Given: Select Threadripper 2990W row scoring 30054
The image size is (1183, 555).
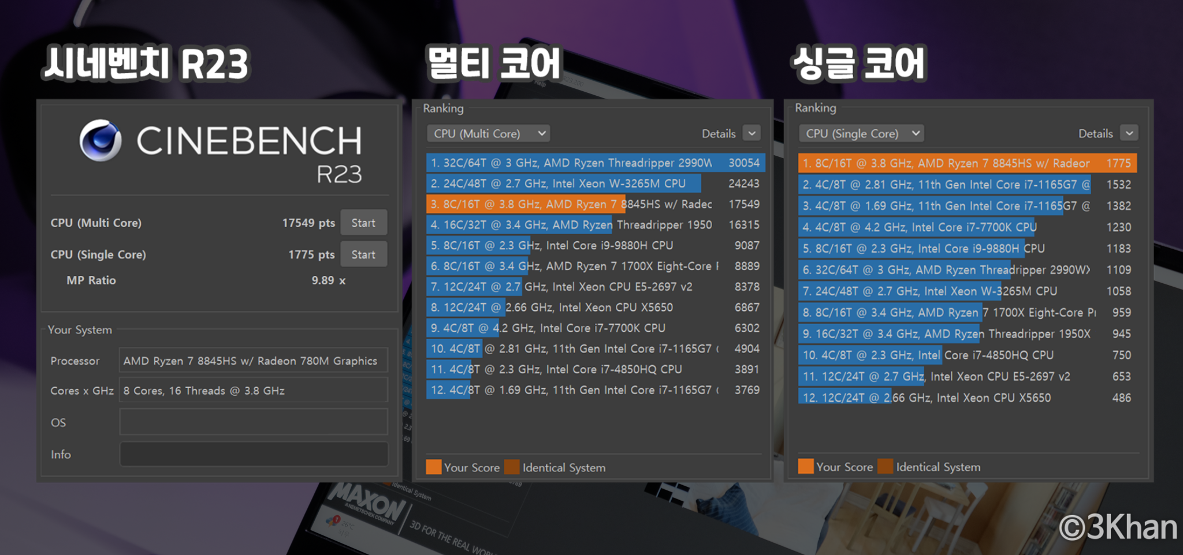Looking at the screenshot, I should pyautogui.click(x=596, y=163).
